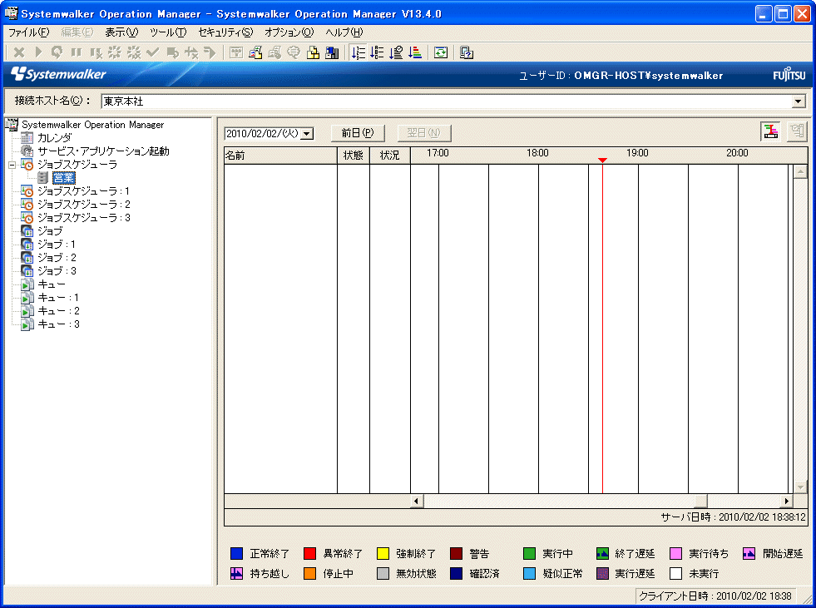Select ジョブスケジューラ：3 in the tree

point(83,218)
